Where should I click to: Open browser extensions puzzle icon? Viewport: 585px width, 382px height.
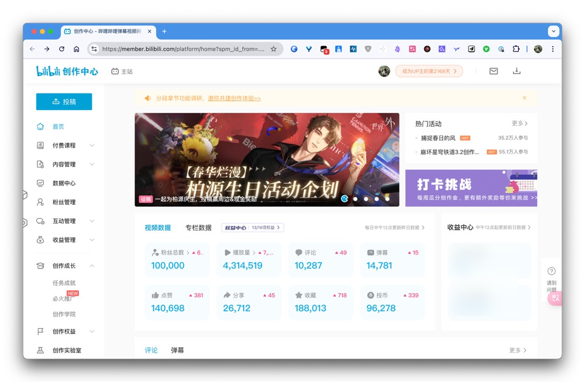coord(516,49)
